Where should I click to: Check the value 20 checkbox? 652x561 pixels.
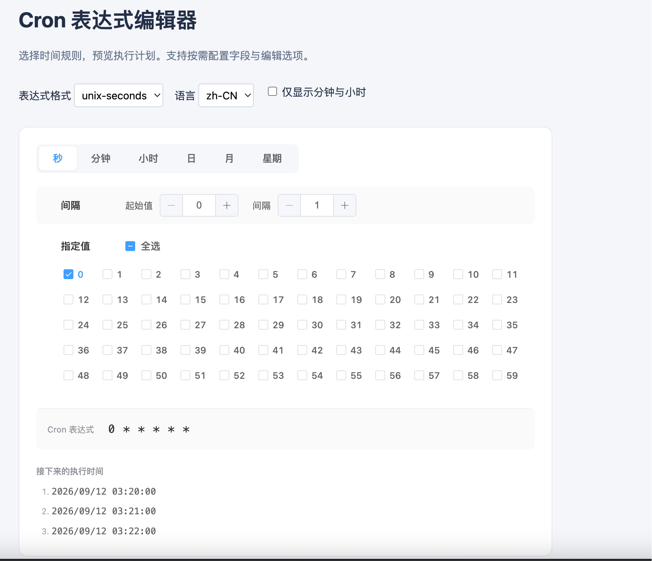click(380, 299)
